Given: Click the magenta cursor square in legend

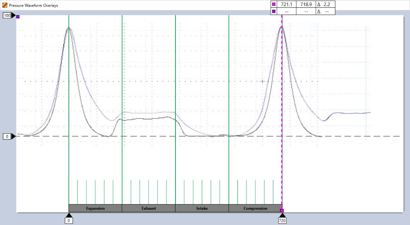Looking at the screenshot, I should pos(274,4).
